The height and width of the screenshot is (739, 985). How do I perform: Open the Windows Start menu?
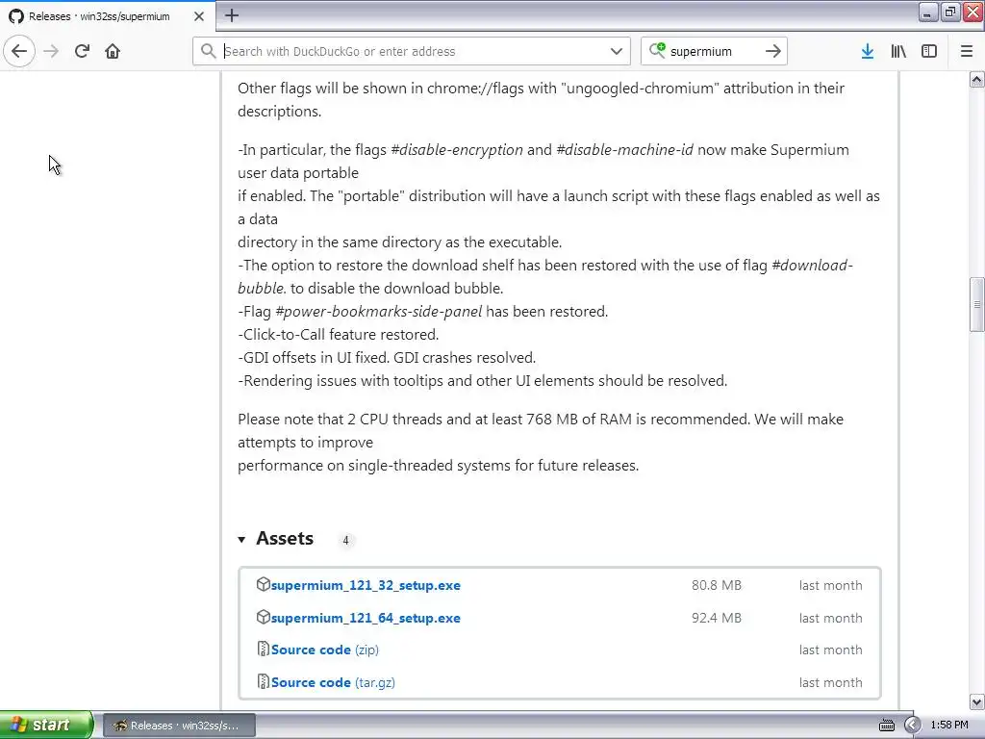(x=46, y=725)
